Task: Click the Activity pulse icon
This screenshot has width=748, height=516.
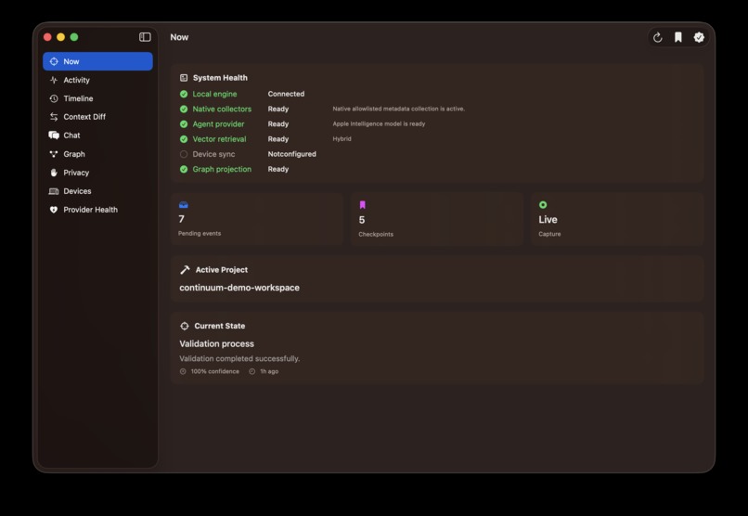Action: 54,80
